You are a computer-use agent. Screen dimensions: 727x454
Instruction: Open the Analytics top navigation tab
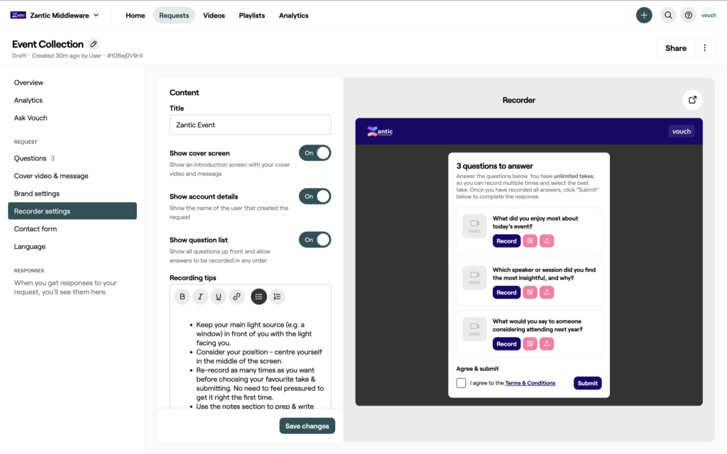coord(293,16)
